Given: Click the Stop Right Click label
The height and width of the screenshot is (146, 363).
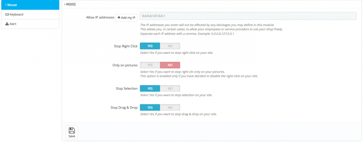Looking at the screenshot, I should [126, 46].
